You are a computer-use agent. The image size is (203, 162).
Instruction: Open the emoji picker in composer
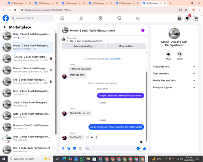coord(138,149)
